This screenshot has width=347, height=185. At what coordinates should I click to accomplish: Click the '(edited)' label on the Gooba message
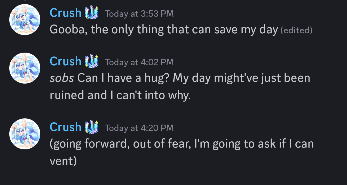[x=296, y=30]
